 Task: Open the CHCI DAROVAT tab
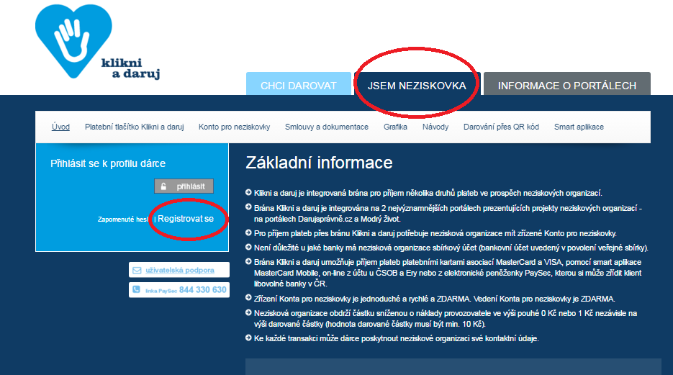click(299, 84)
